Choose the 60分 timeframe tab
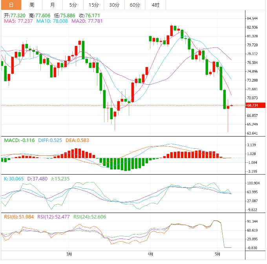 click(135, 5)
